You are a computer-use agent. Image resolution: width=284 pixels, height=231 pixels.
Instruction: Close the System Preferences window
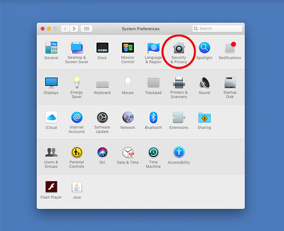click(43, 28)
